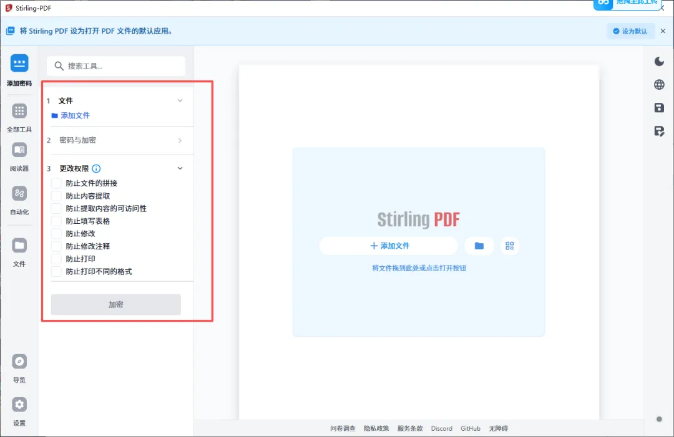The width and height of the screenshot is (674, 437).
Task: Collapse the 更改权限 section chevron
Action: (180, 168)
